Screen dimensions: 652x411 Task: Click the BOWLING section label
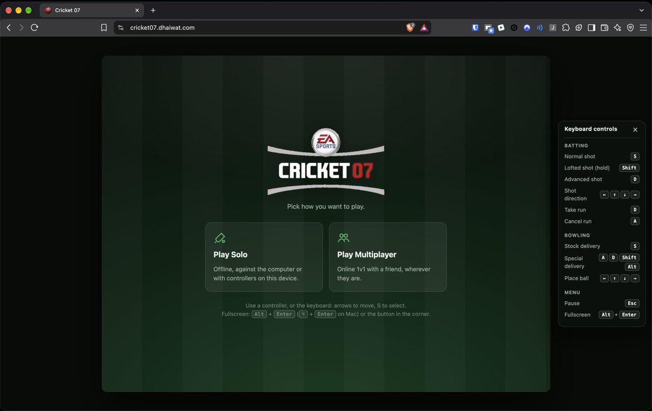(577, 235)
